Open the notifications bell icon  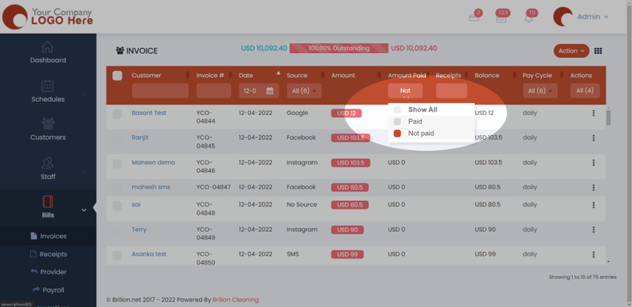(528, 18)
